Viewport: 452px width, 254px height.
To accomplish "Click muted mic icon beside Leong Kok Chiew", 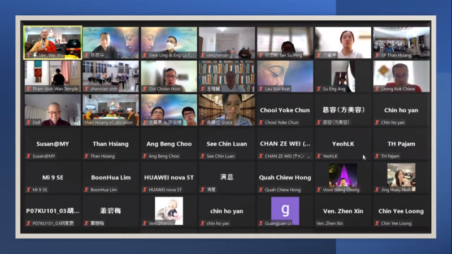I will (377, 89).
